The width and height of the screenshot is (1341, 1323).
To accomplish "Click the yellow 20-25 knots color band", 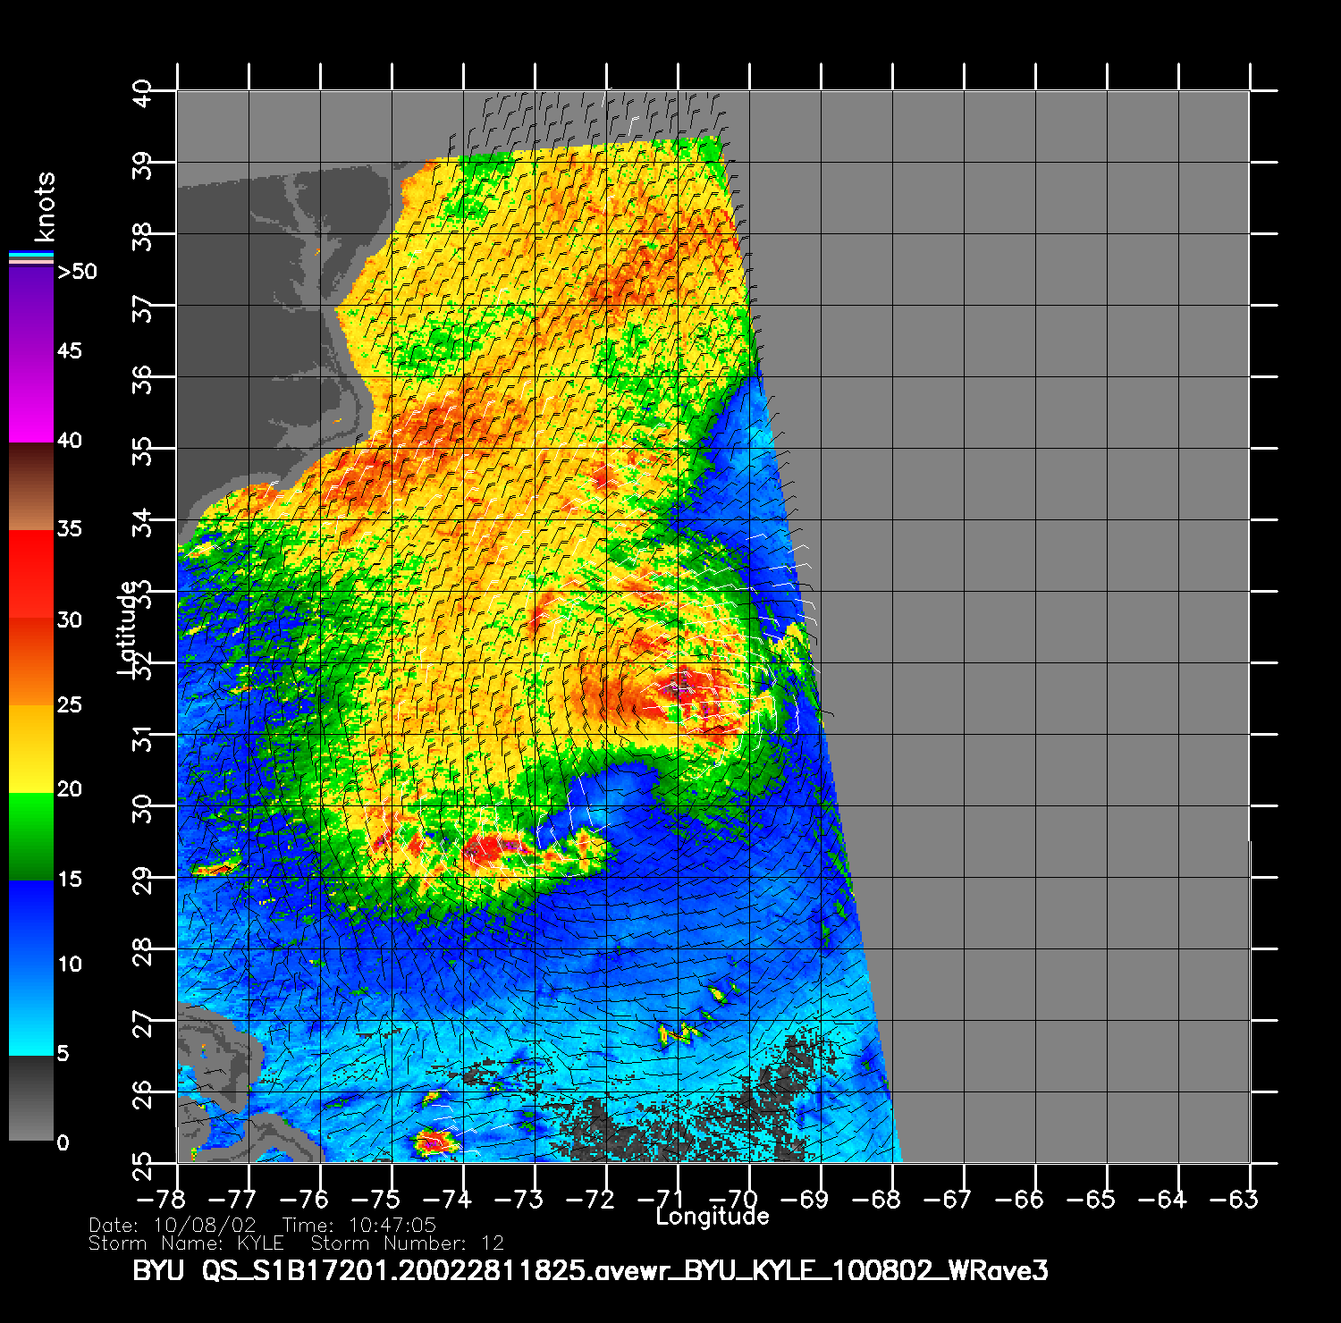I will pos(31,749).
